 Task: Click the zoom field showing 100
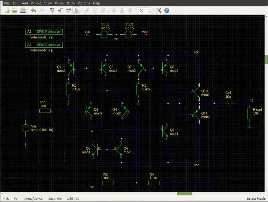[142, 10]
